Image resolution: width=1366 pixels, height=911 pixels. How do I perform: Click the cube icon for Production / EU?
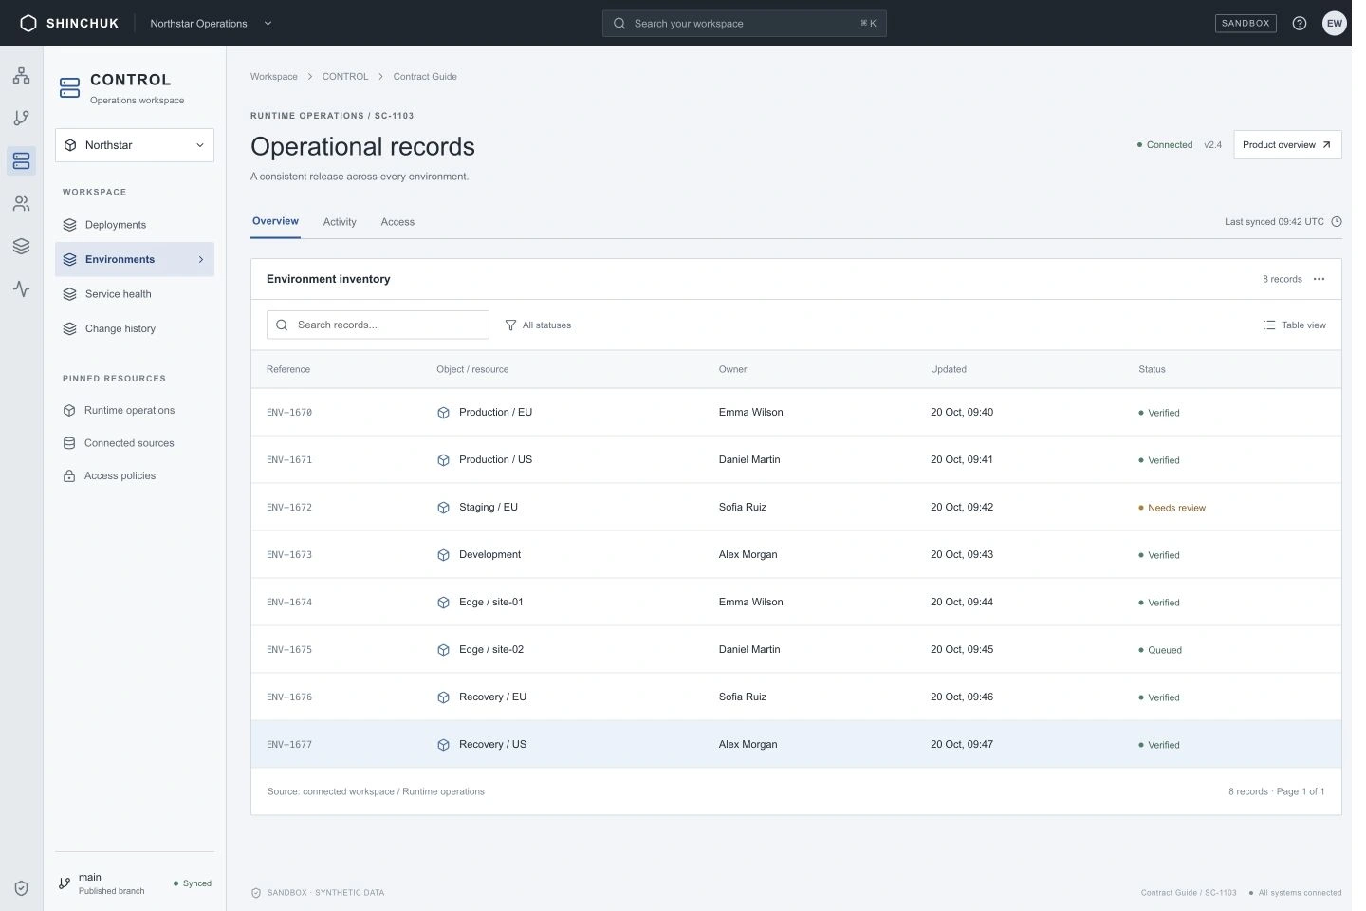point(443,413)
